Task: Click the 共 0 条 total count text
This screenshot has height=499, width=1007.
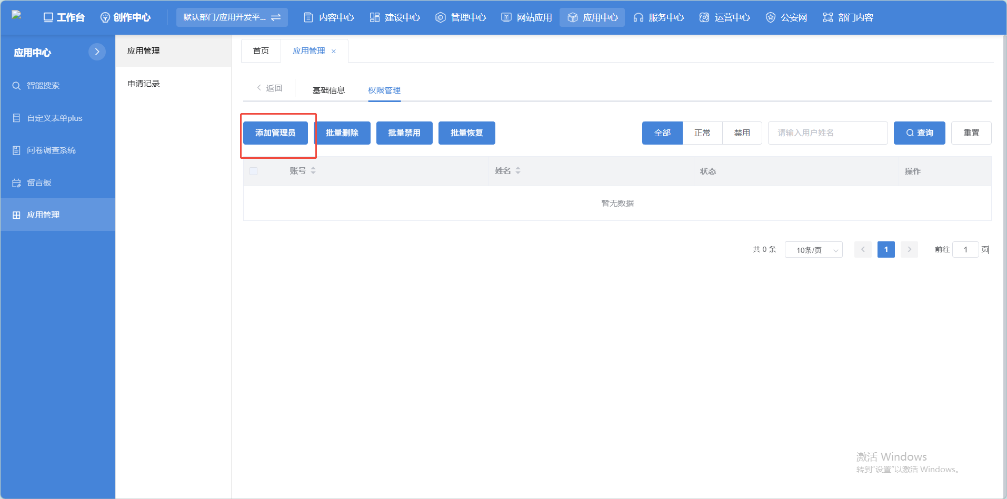Action: (x=764, y=249)
